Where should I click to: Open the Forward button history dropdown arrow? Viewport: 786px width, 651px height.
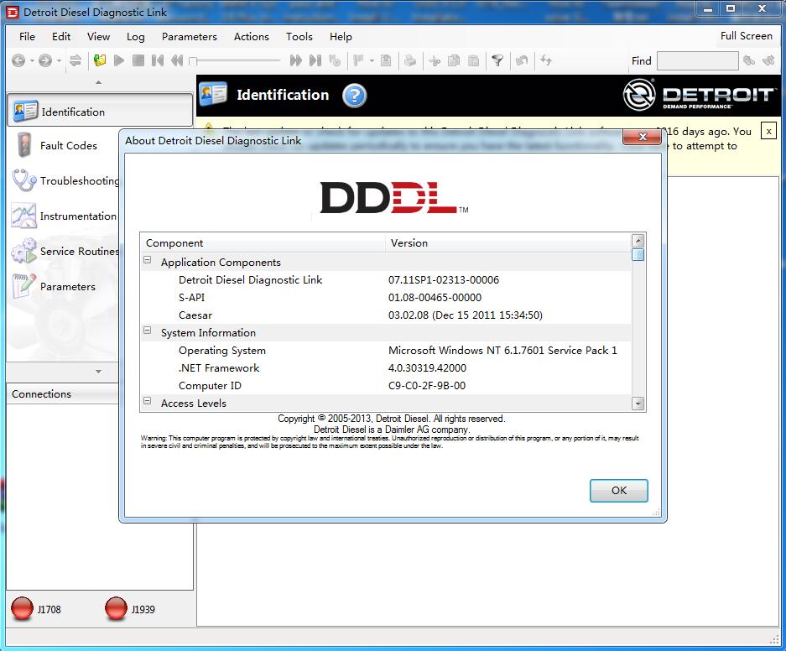pos(59,60)
